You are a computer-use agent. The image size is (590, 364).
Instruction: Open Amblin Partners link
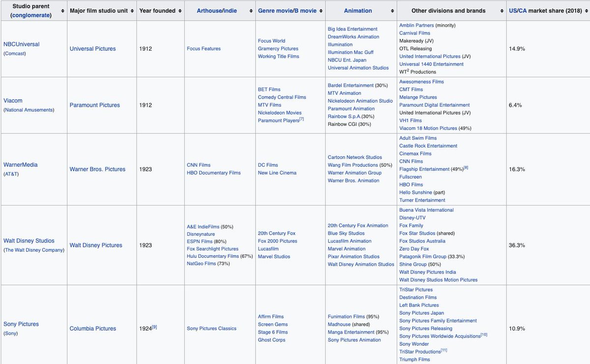point(416,25)
